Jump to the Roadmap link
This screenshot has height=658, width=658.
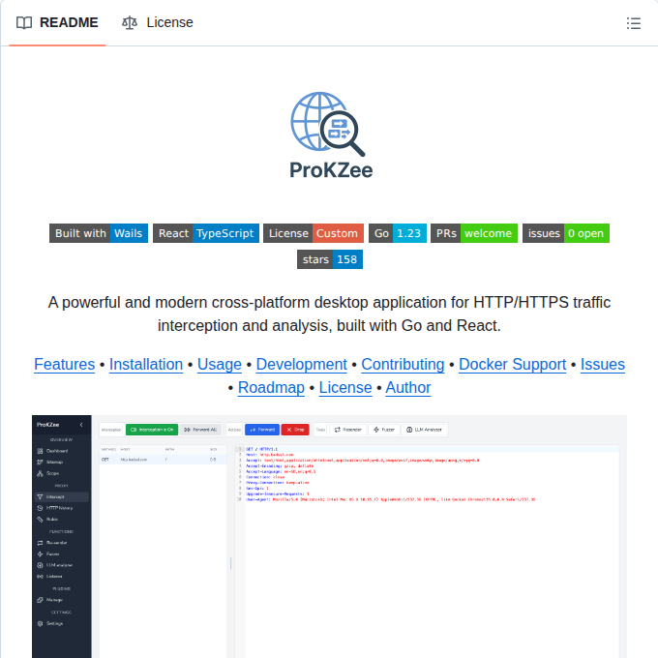pyautogui.click(x=271, y=388)
